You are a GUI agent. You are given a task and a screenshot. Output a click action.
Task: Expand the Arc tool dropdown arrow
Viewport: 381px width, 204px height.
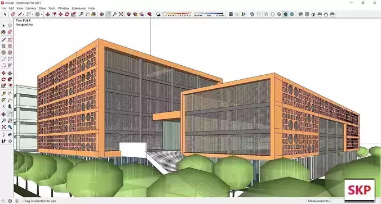[x=33, y=15]
